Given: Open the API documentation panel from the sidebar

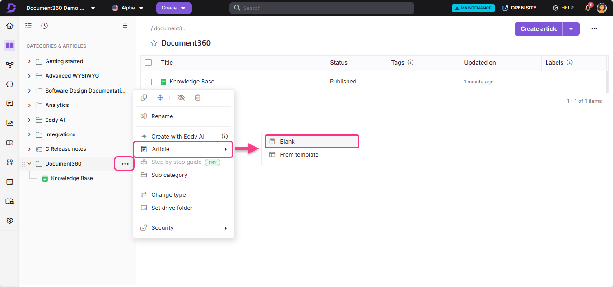Looking at the screenshot, I should pos(9,84).
